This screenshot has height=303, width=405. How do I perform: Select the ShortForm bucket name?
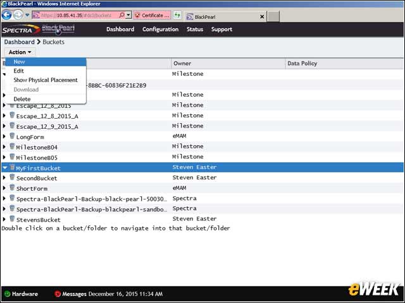click(x=32, y=189)
